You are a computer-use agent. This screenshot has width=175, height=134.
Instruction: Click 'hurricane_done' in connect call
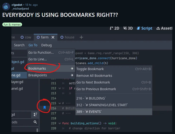click(123, 58)
